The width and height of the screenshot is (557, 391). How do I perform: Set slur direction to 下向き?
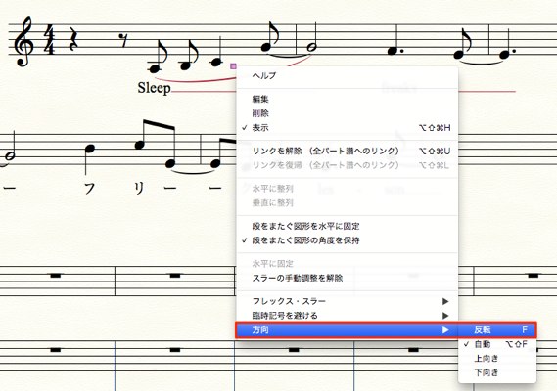tap(497, 372)
